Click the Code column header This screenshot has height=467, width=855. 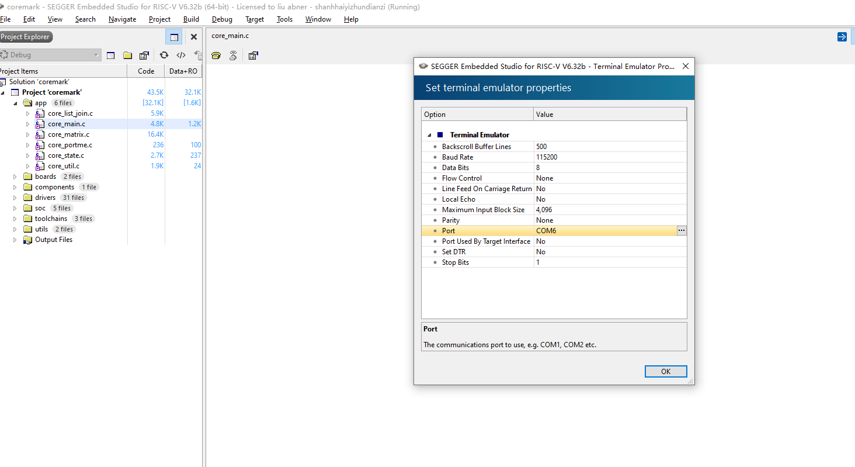tap(146, 71)
